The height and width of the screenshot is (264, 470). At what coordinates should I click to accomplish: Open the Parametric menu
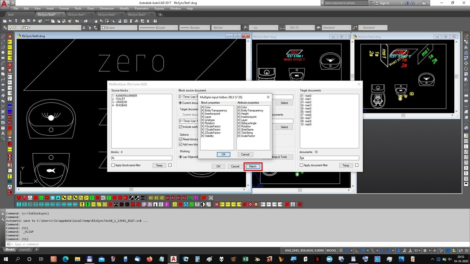click(142, 8)
